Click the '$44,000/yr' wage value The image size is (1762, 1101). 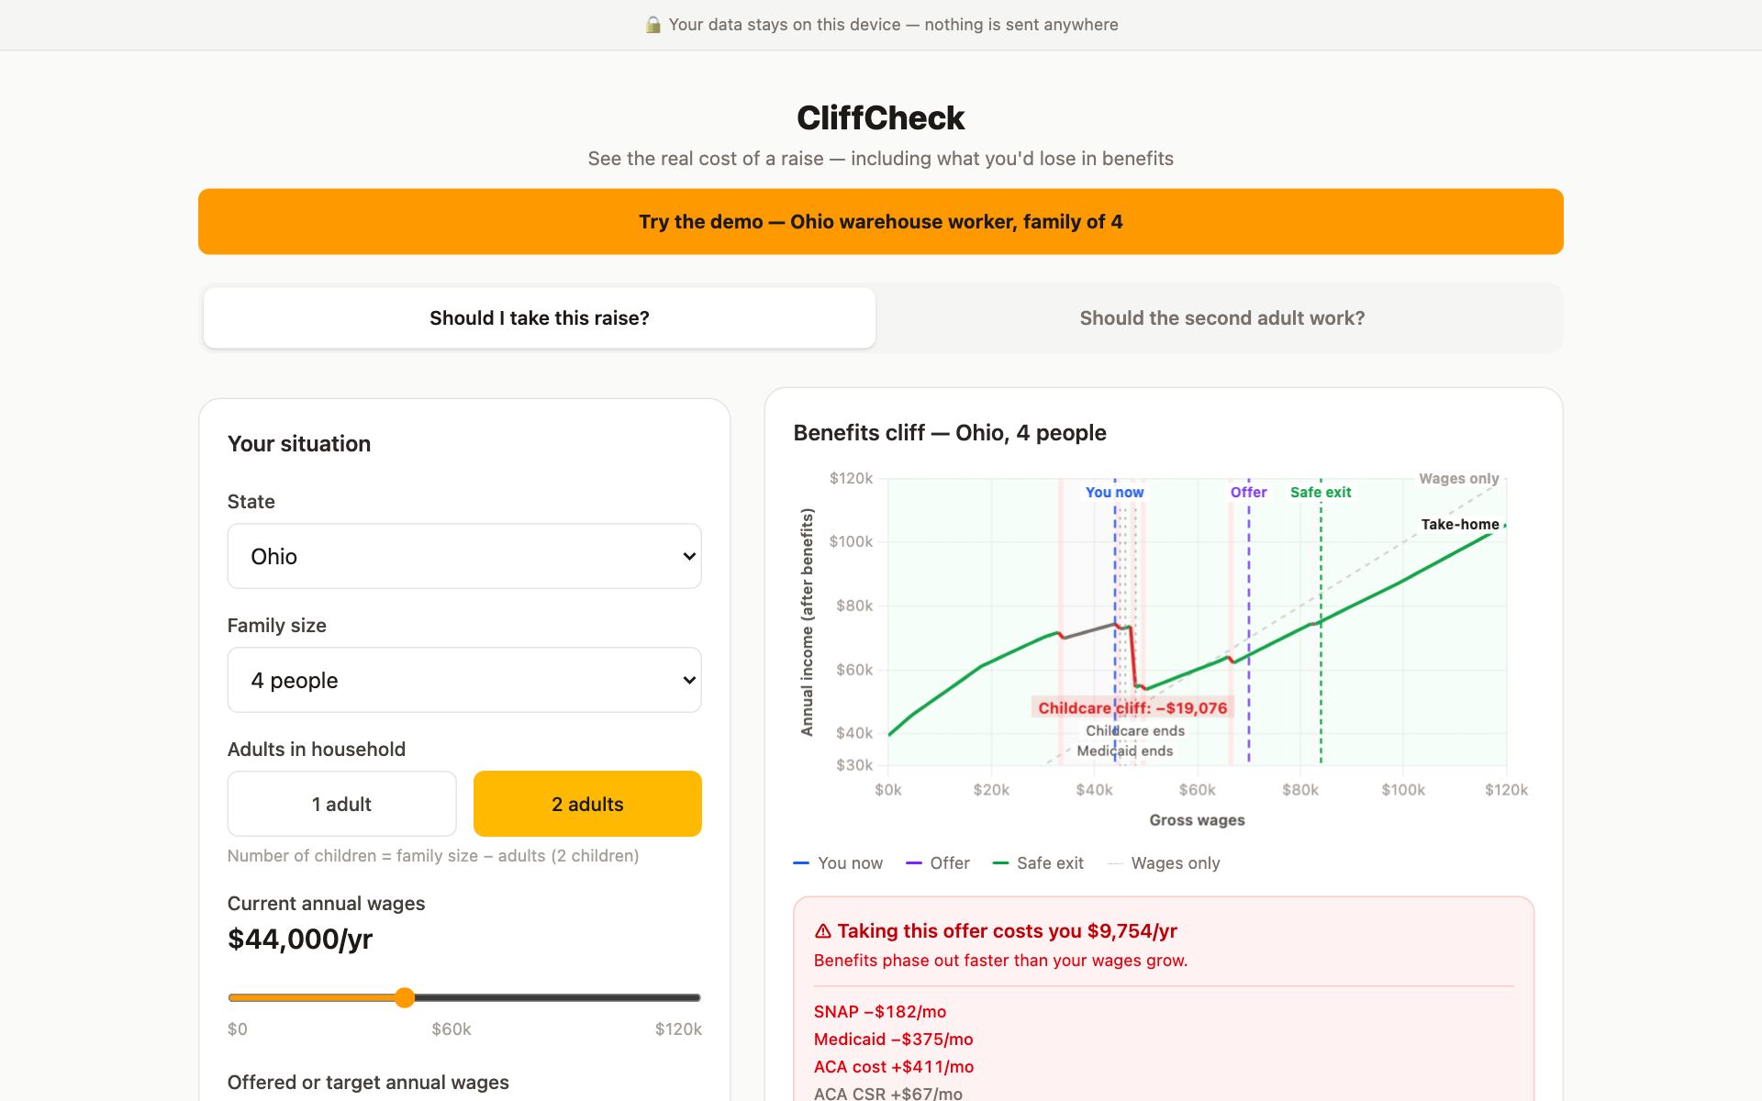[x=300, y=939]
